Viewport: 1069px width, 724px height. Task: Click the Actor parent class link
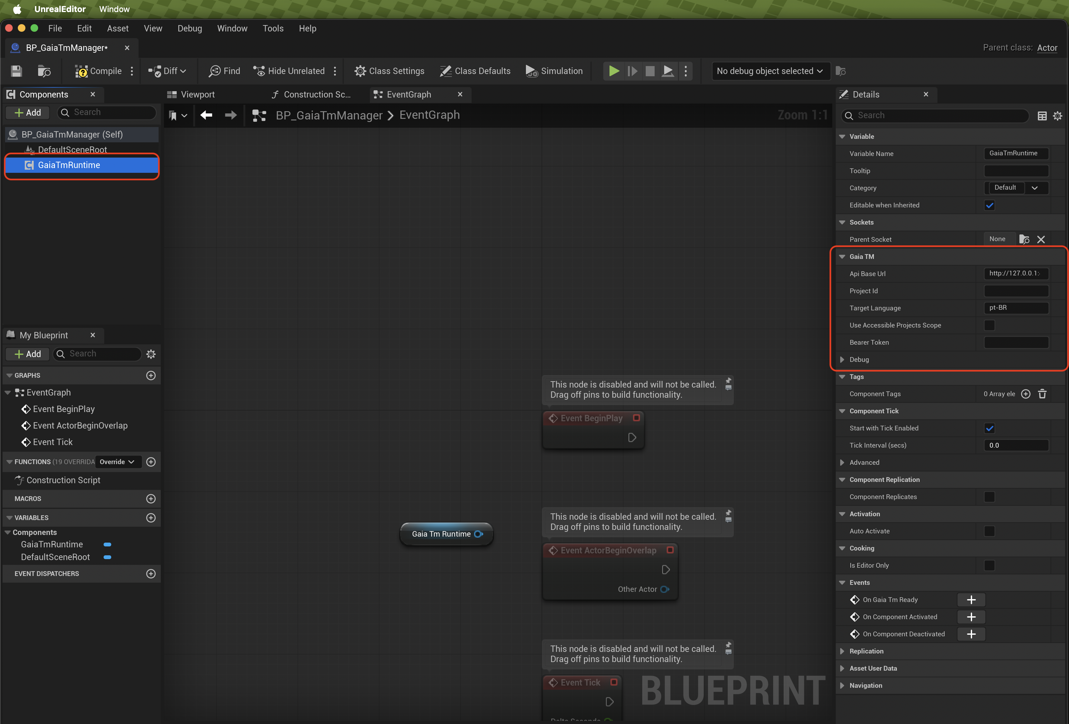coord(1047,48)
